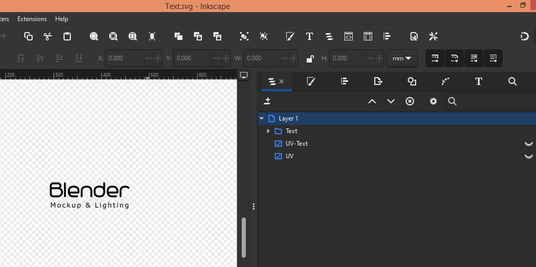Close the Layers and Objects tab
Viewport: 536px width, 267px height.
(281, 81)
